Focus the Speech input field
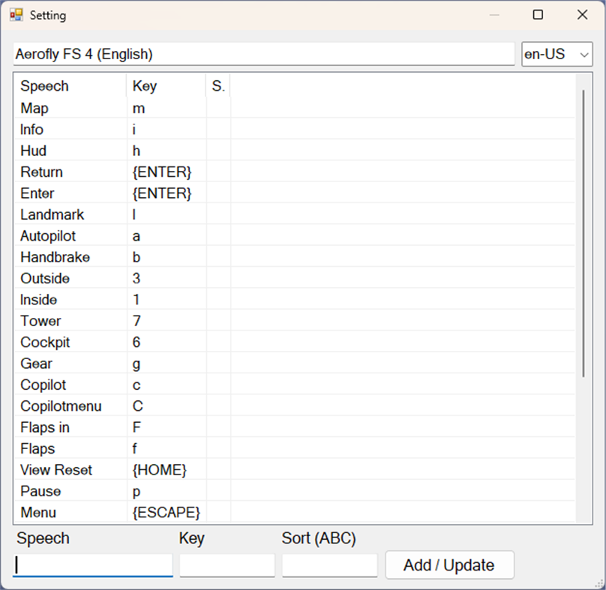606x590 pixels. 93,566
